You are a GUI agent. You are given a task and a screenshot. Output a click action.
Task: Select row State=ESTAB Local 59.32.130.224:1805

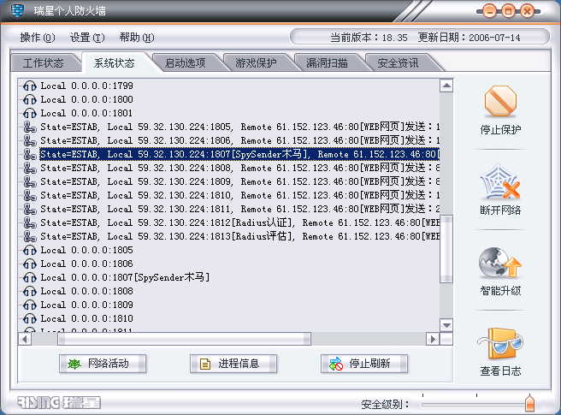point(239,127)
